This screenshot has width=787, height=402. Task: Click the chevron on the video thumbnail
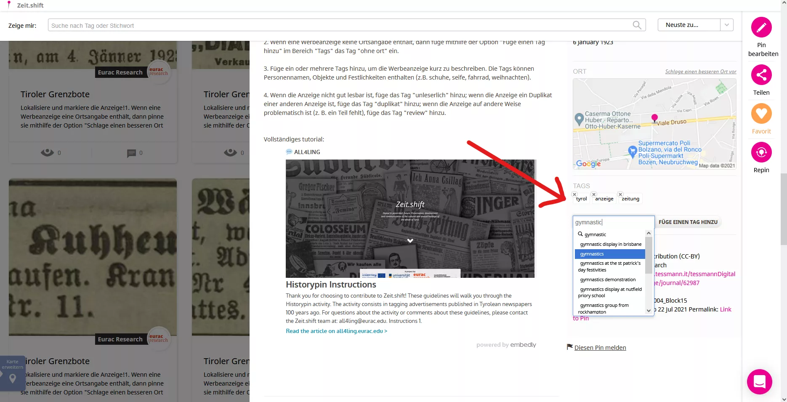[410, 241]
